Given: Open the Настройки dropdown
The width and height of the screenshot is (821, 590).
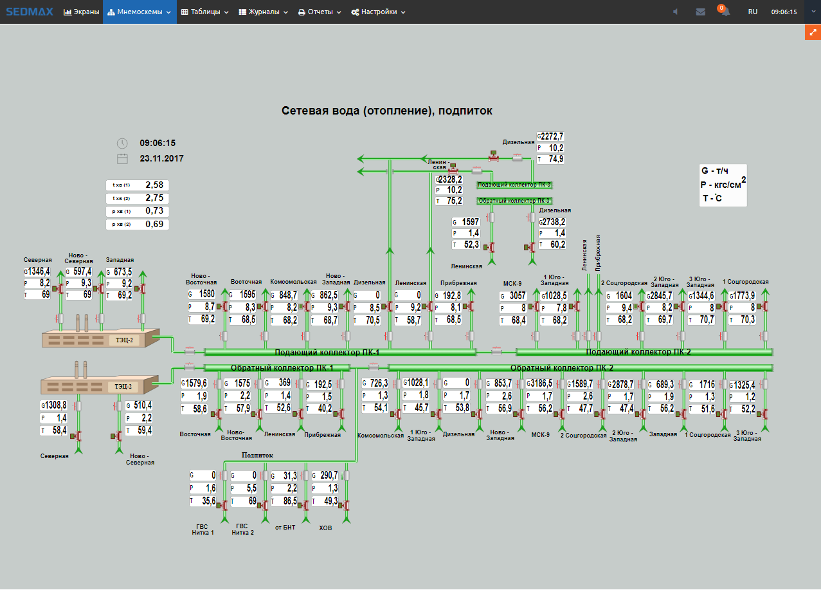Looking at the screenshot, I should pos(378,12).
